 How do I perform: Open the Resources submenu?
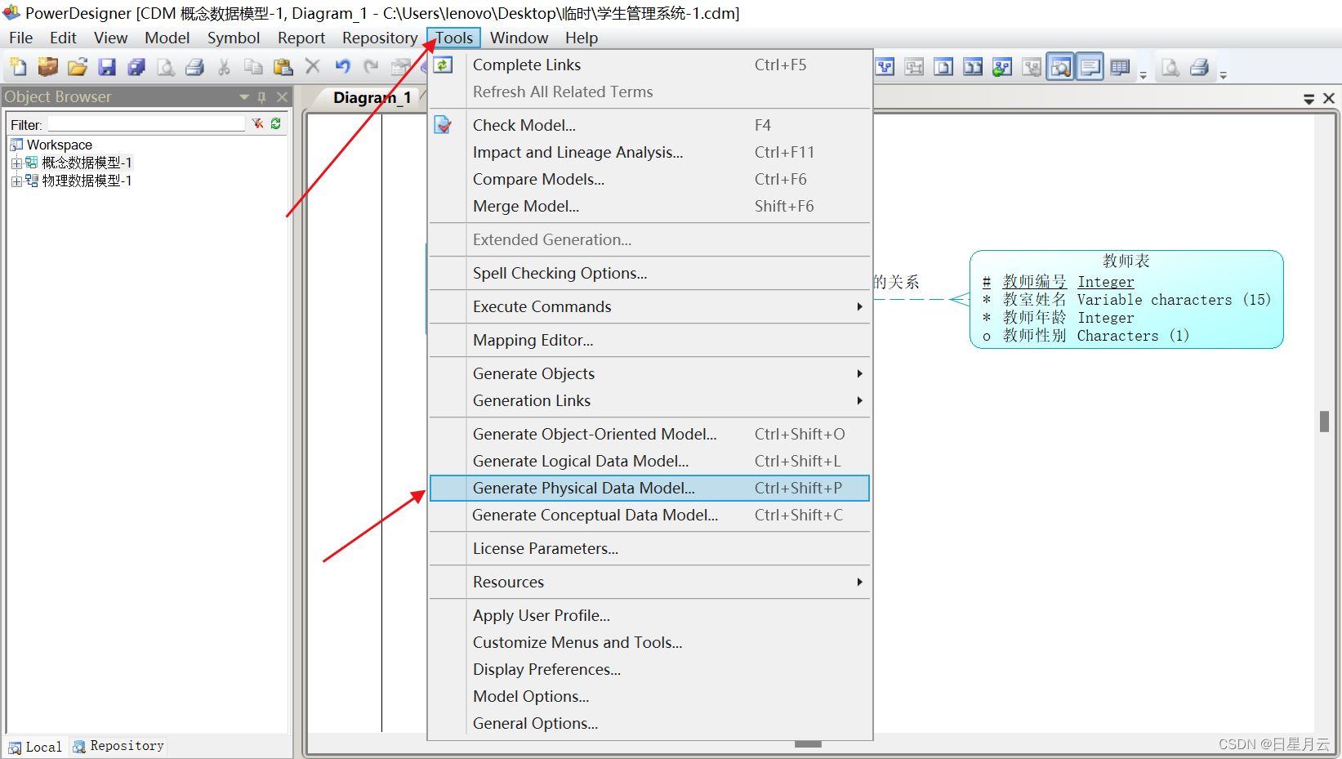[649, 582]
